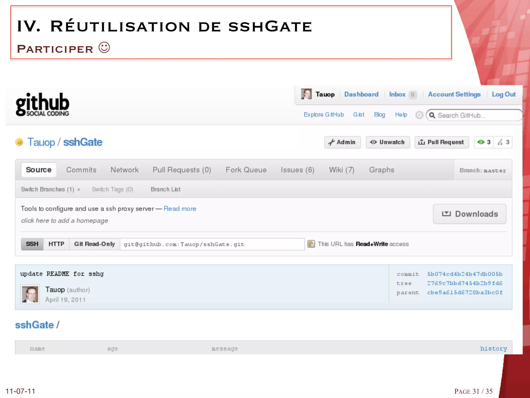Copy the clone URL with clipboard icon
530x398 pixels.
[311, 244]
